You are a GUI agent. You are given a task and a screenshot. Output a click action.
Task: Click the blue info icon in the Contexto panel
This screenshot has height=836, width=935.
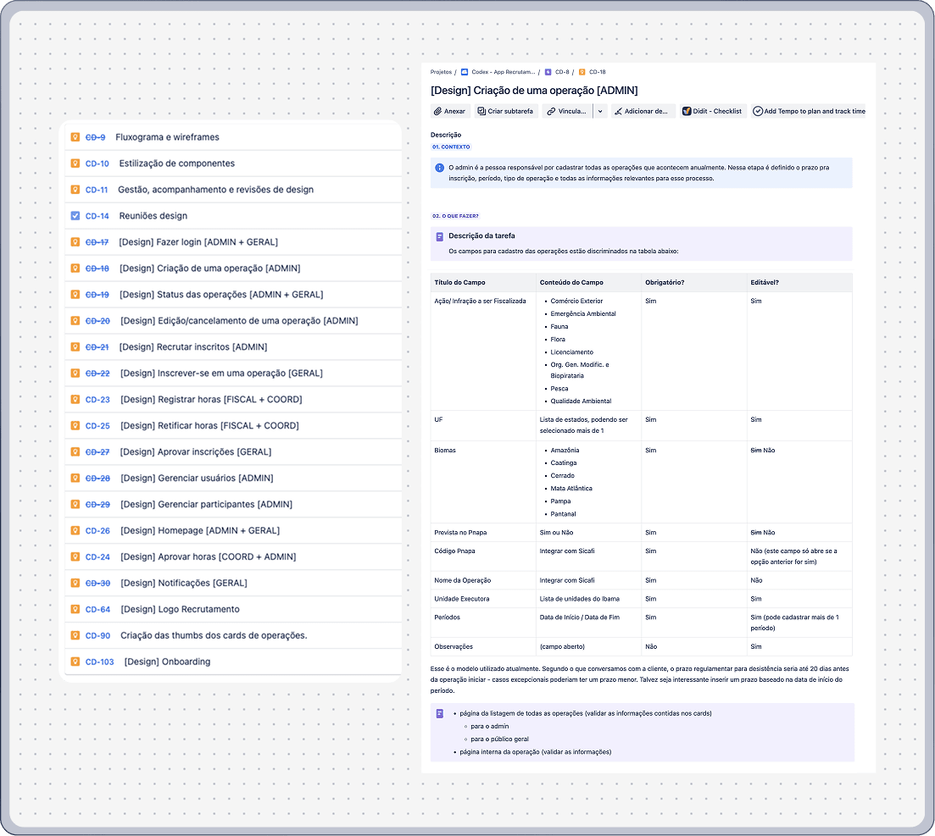(439, 168)
